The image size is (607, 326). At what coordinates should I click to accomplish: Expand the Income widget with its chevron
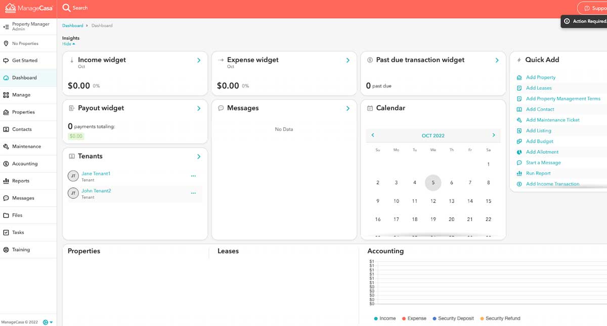199,60
